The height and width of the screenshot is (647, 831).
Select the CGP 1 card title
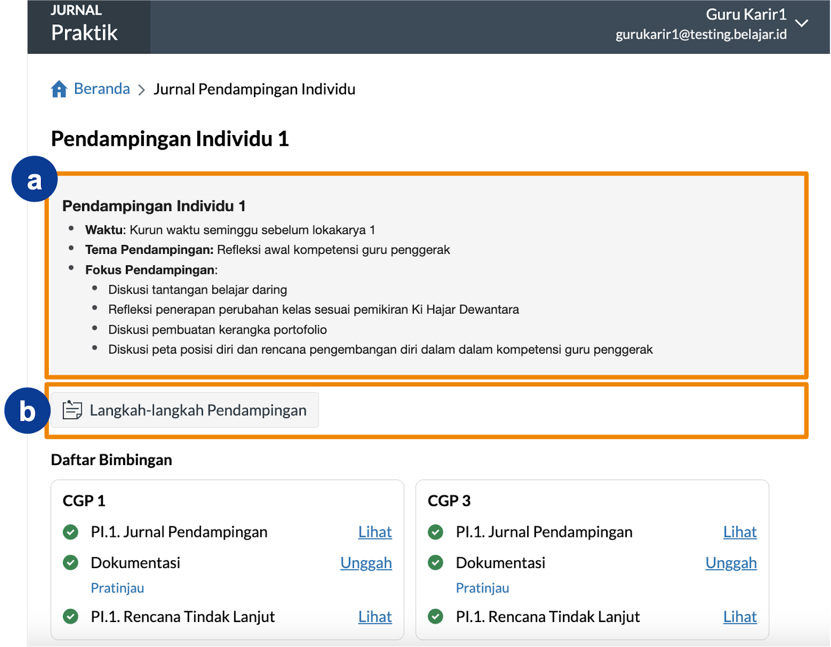click(x=84, y=501)
